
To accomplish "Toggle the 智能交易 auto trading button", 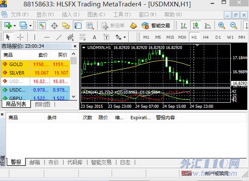I will (x=156, y=26).
